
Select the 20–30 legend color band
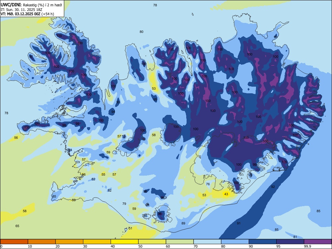[69, 242]
